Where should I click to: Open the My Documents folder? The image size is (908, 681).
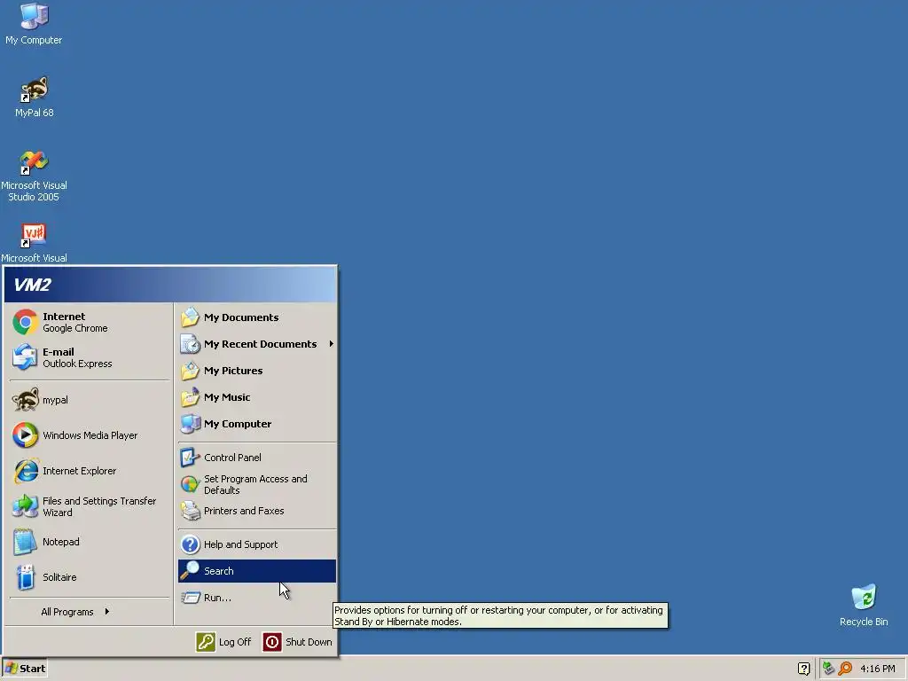(257, 317)
